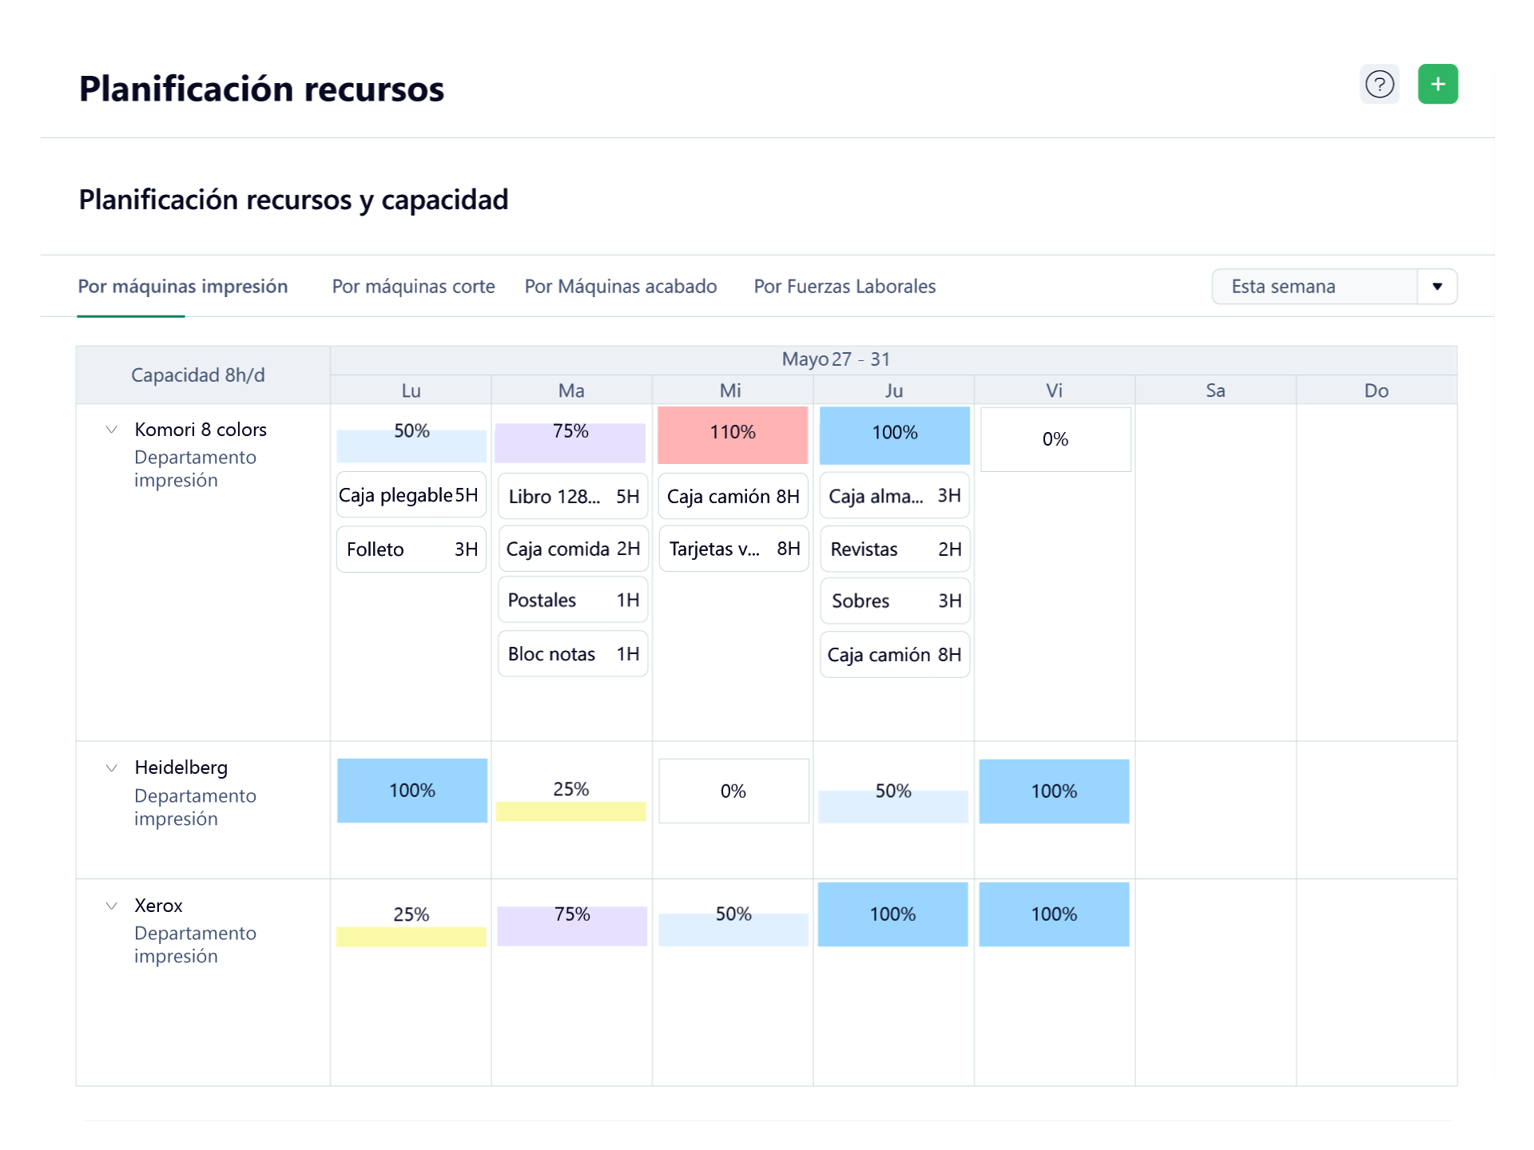This screenshot has height=1150, width=1534.
Task: Click Heidelberg Wednesday 0% cell
Action: coord(733,791)
